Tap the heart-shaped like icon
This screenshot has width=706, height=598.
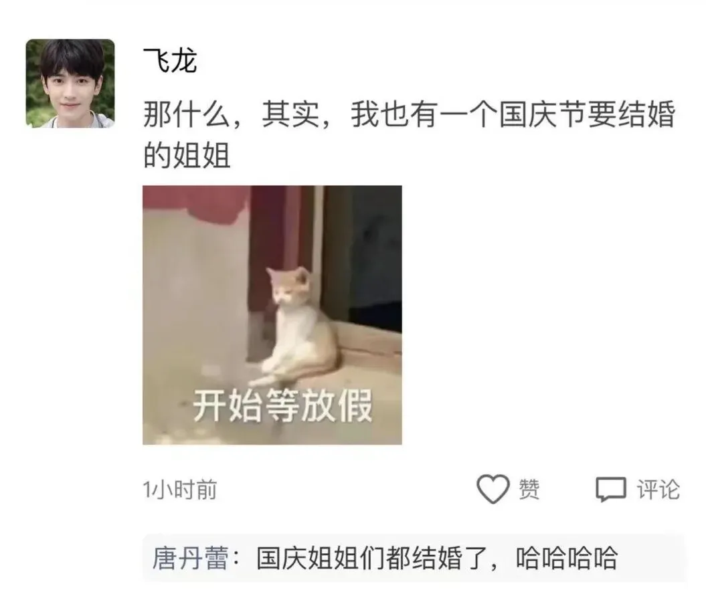click(493, 489)
